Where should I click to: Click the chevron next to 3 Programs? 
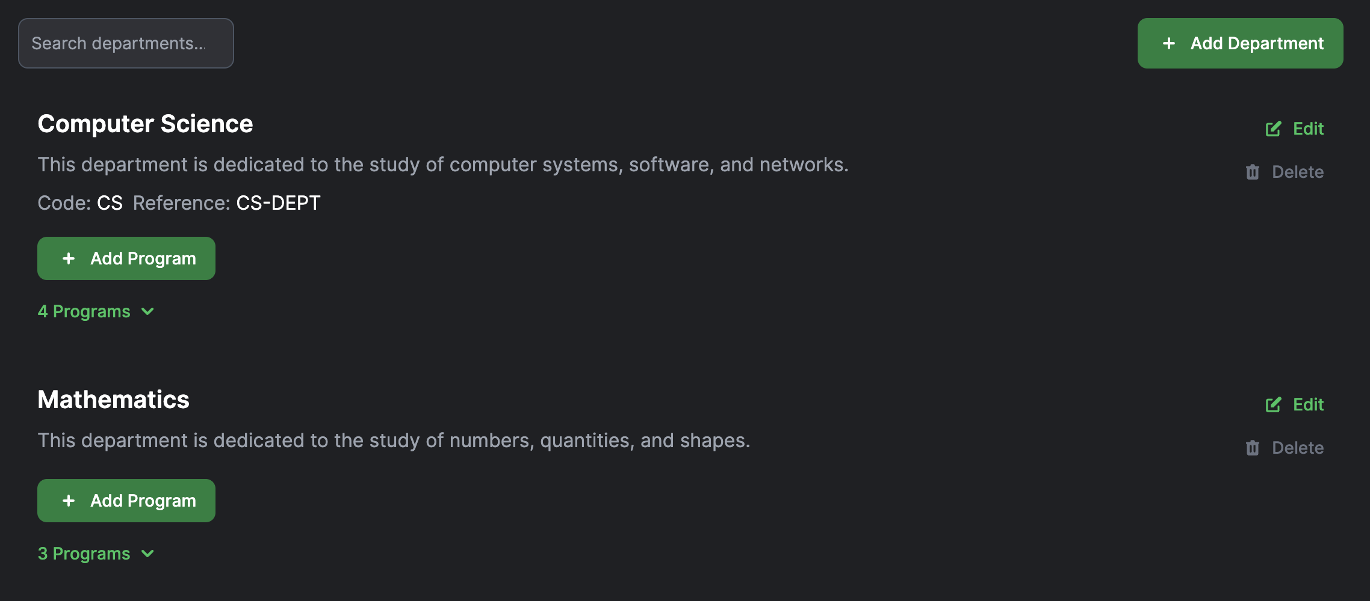point(147,554)
